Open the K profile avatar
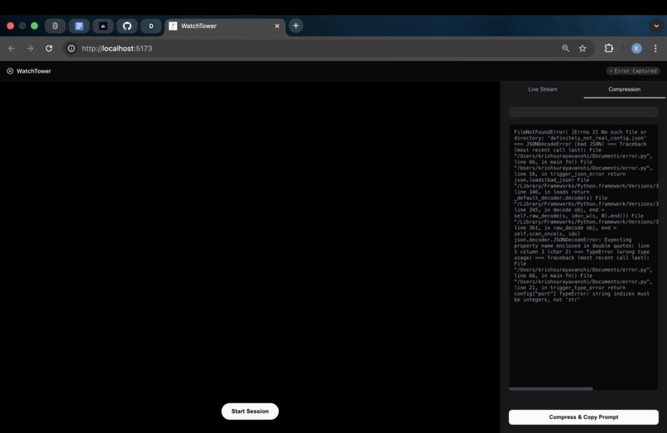The image size is (667, 433). pyautogui.click(x=636, y=49)
